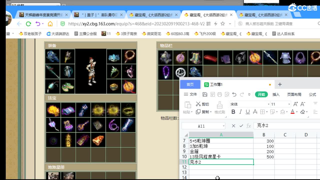Click the Paste (粘贴) clipboard icon
The width and height of the screenshot is (320, 180).
point(187,104)
